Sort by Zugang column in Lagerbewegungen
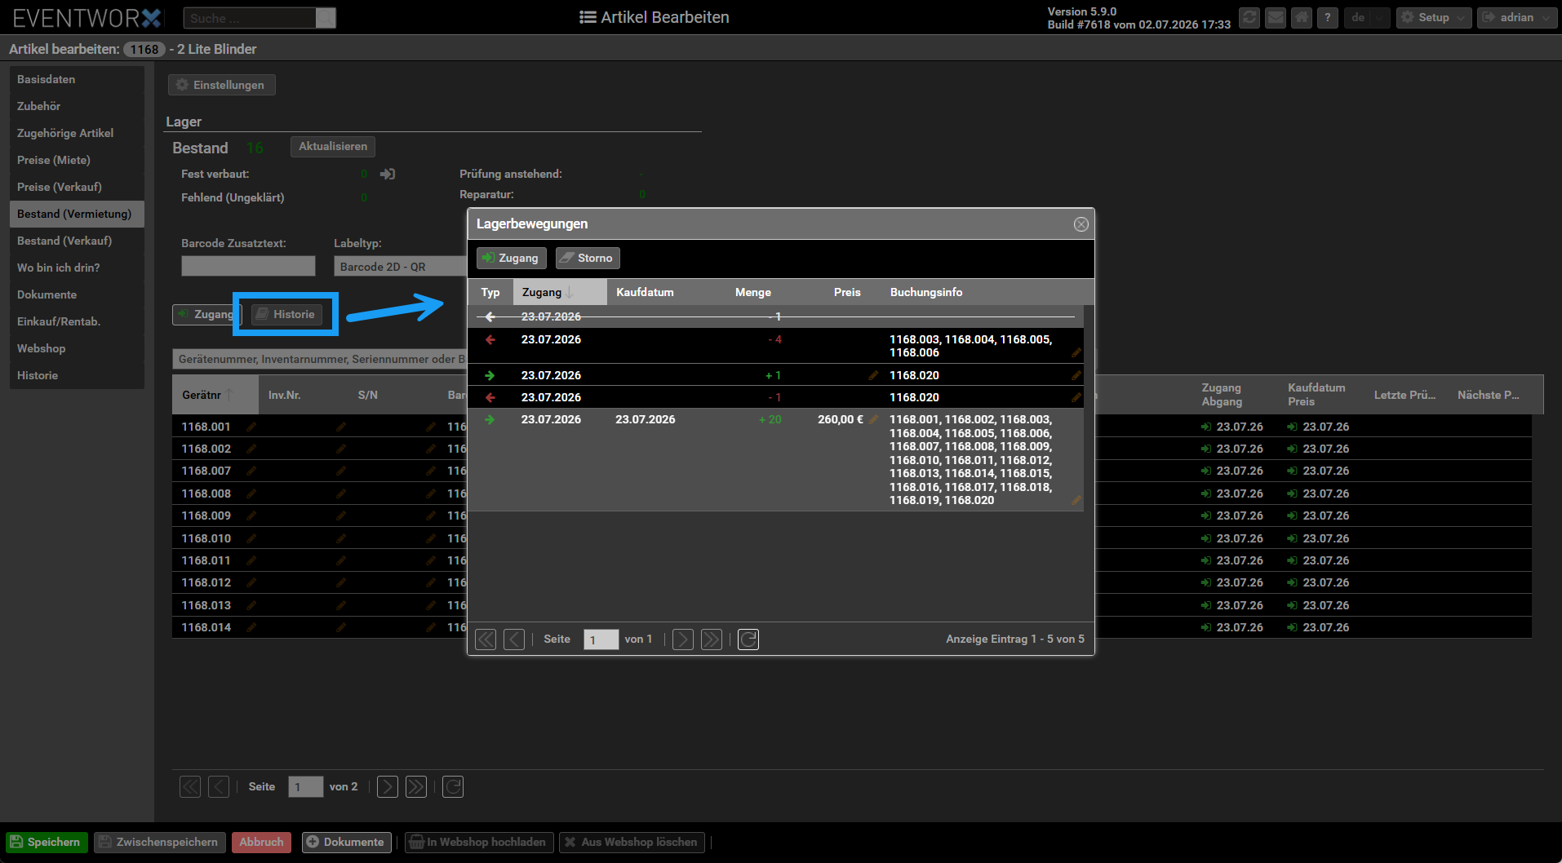 (560, 292)
